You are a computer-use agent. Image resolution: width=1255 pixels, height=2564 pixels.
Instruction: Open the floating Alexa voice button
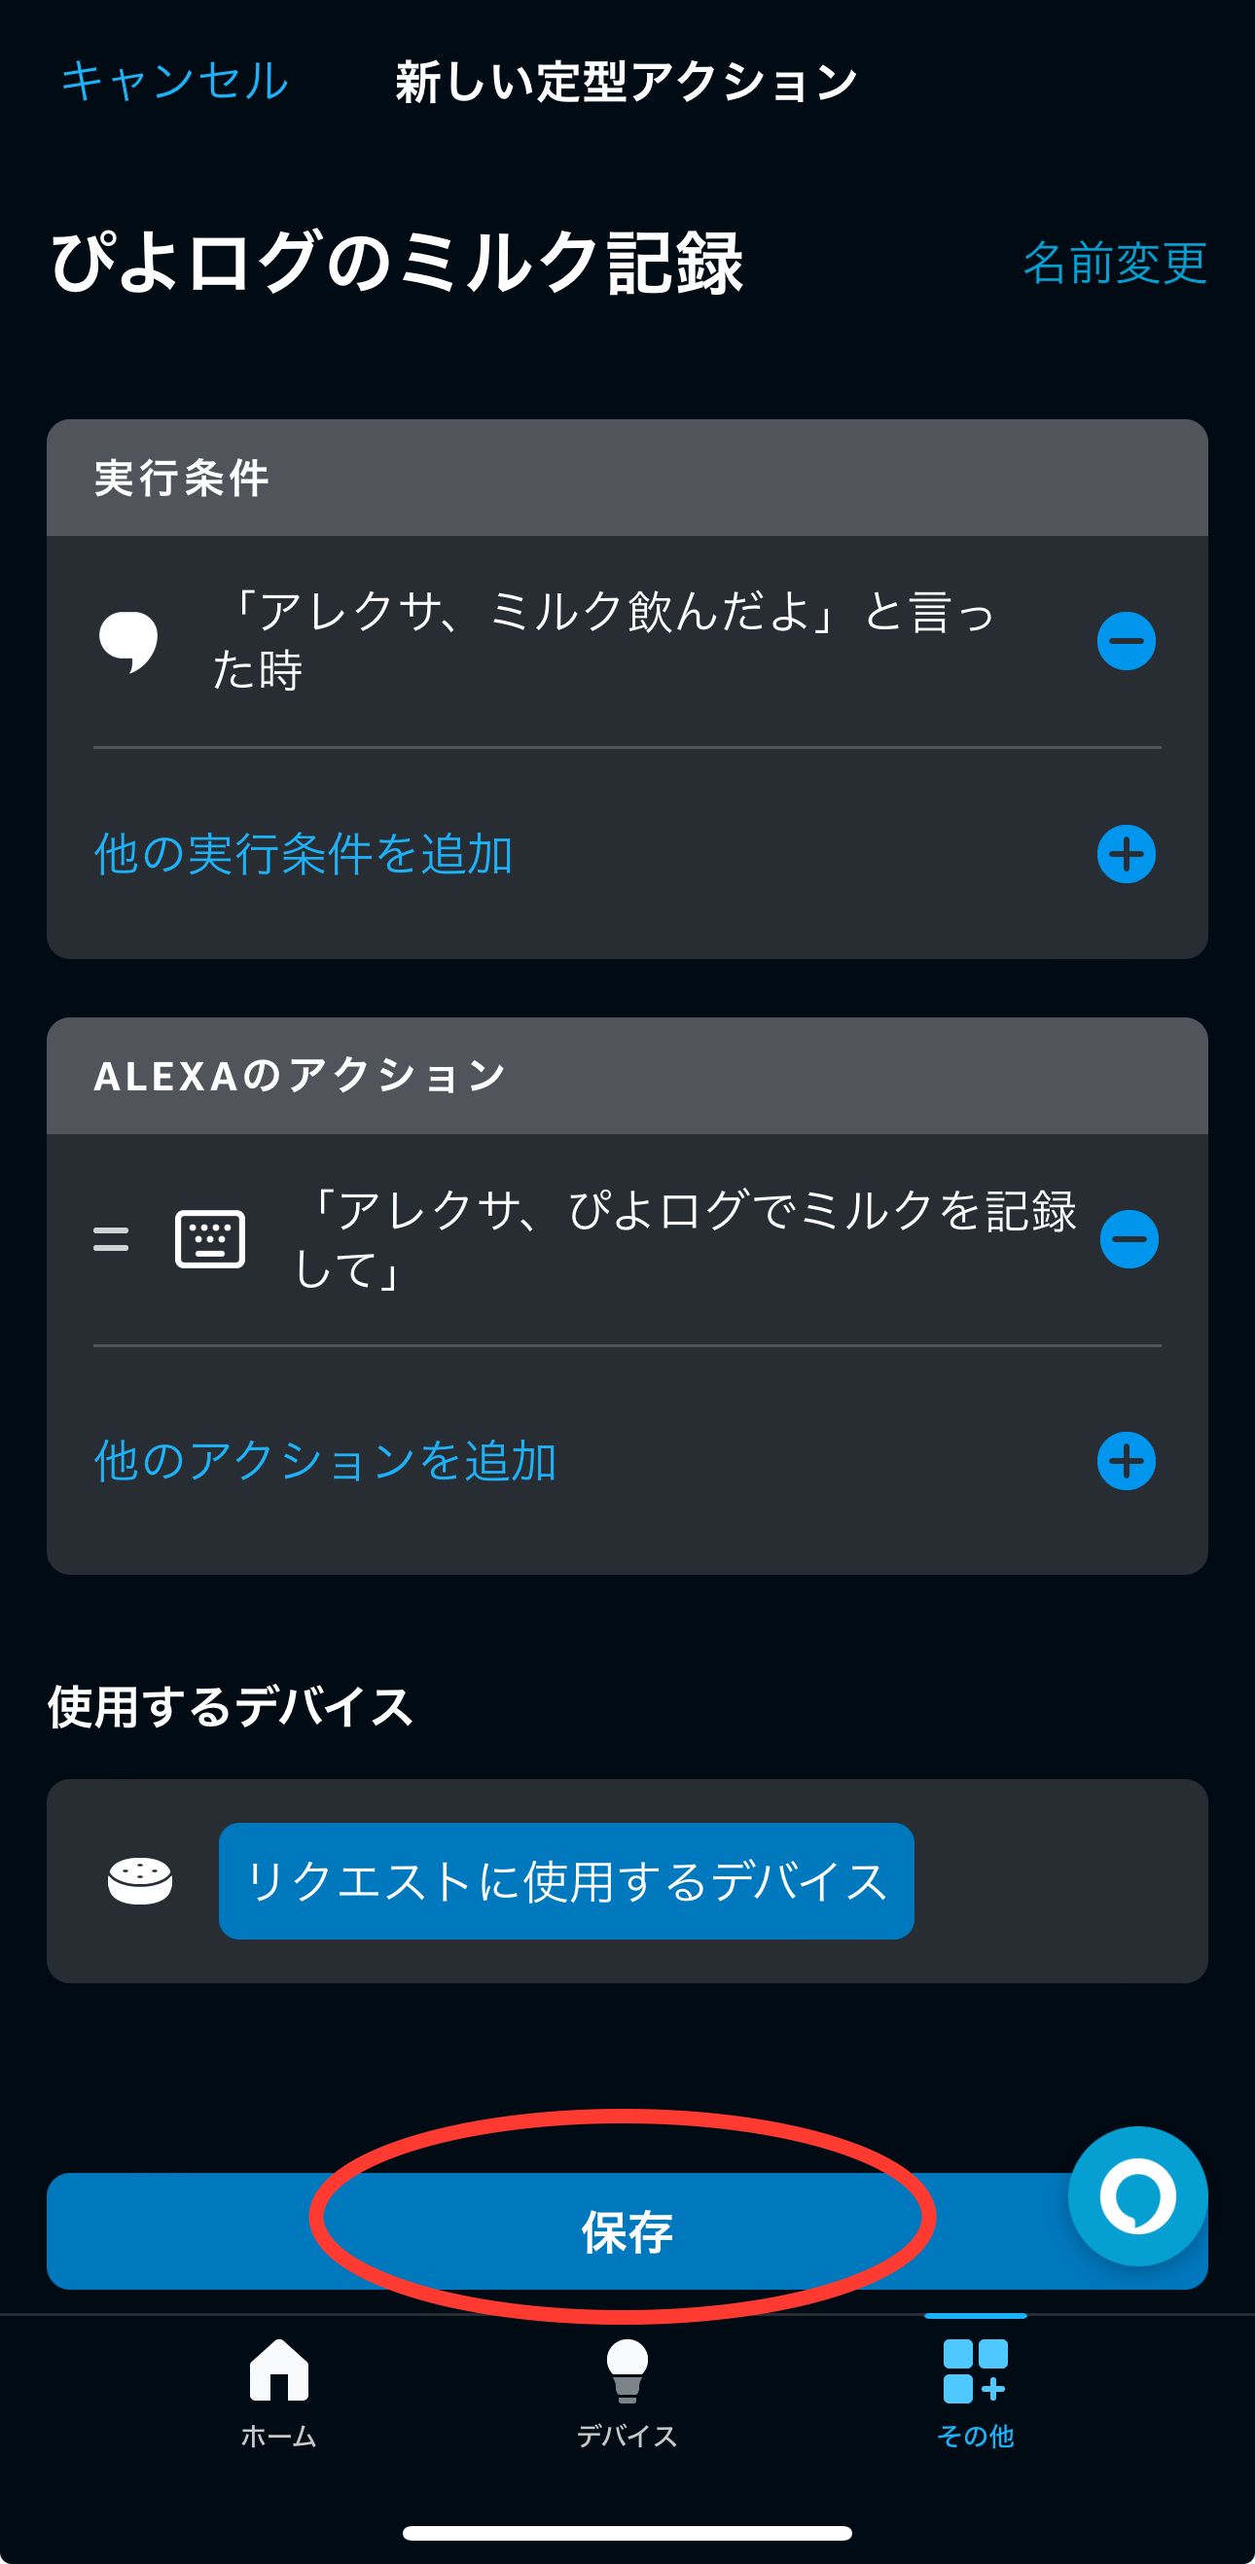[1136, 2195]
